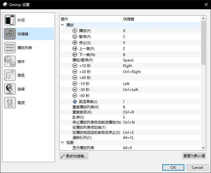This screenshot has height=173, width=211.
Task: Click the 操作 column header
Action: tap(90, 19)
